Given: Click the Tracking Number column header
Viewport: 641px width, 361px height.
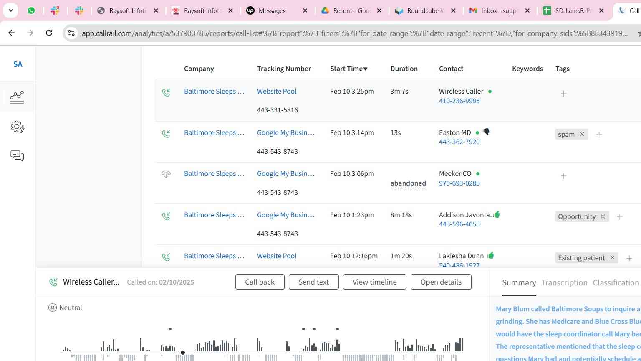Looking at the screenshot, I should pos(284,69).
